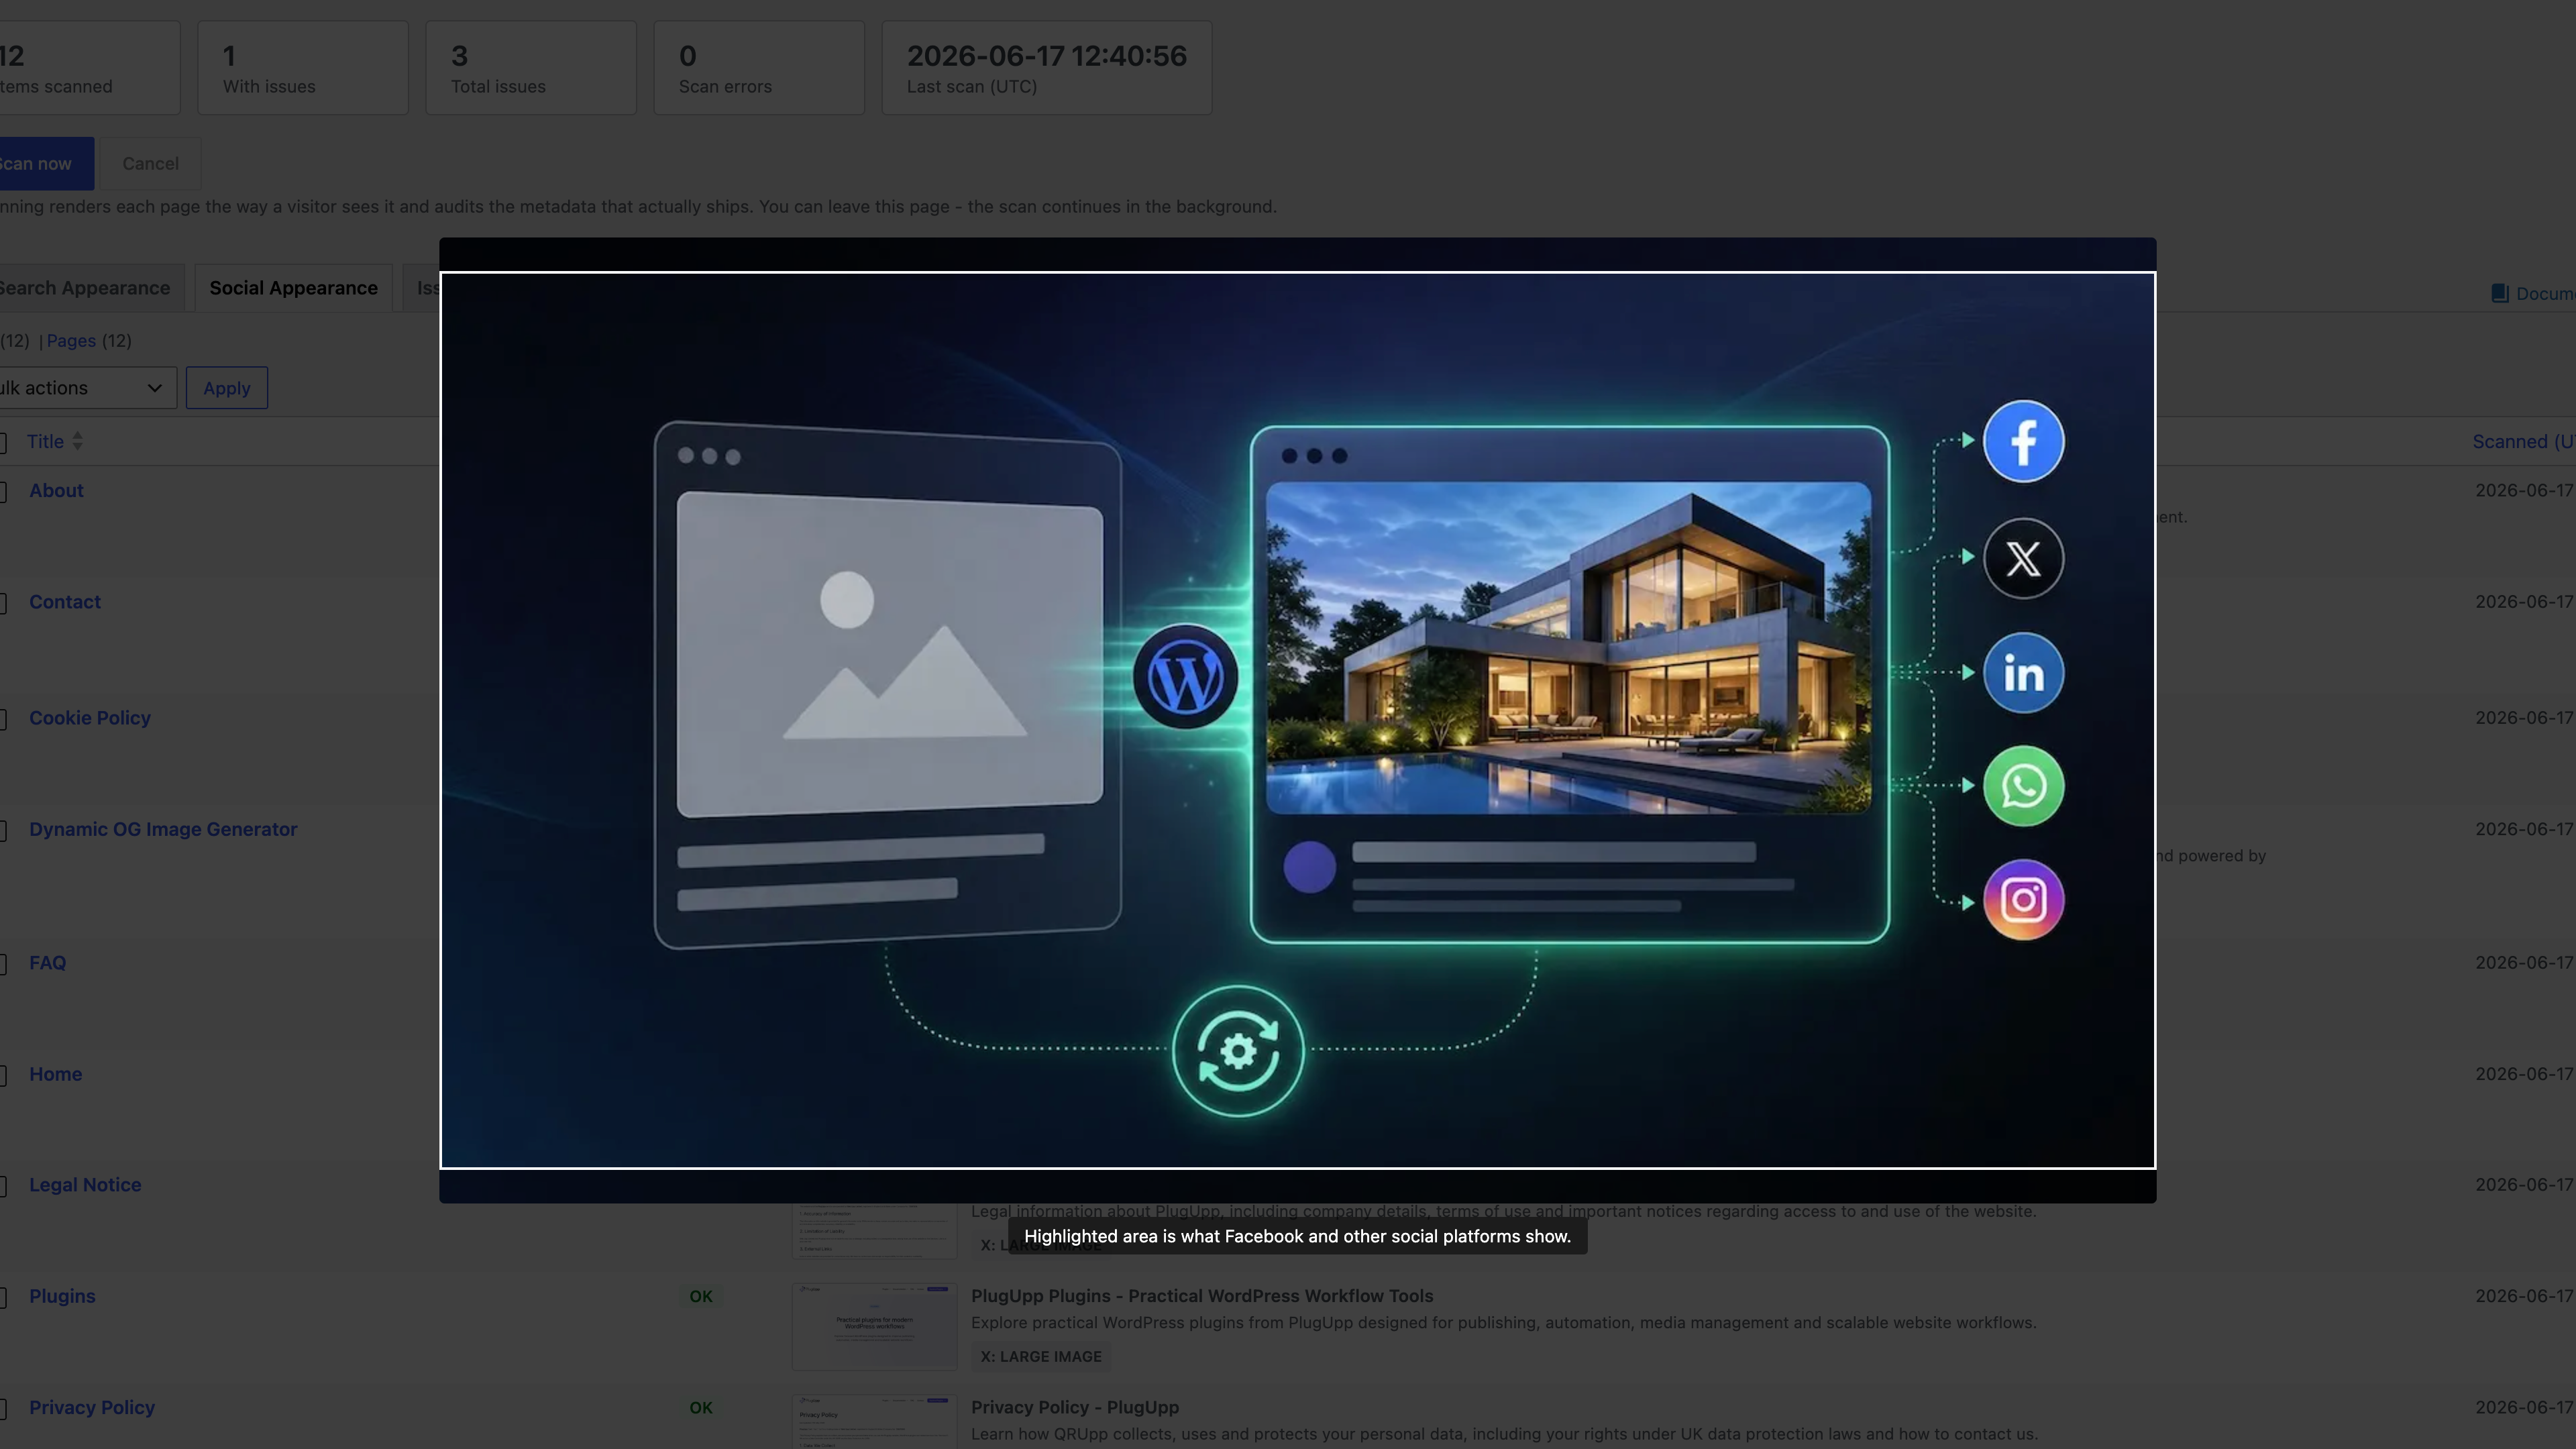Click the OK status in Plugins row
Image resolution: width=2576 pixels, height=1449 pixels.
coord(701,1297)
